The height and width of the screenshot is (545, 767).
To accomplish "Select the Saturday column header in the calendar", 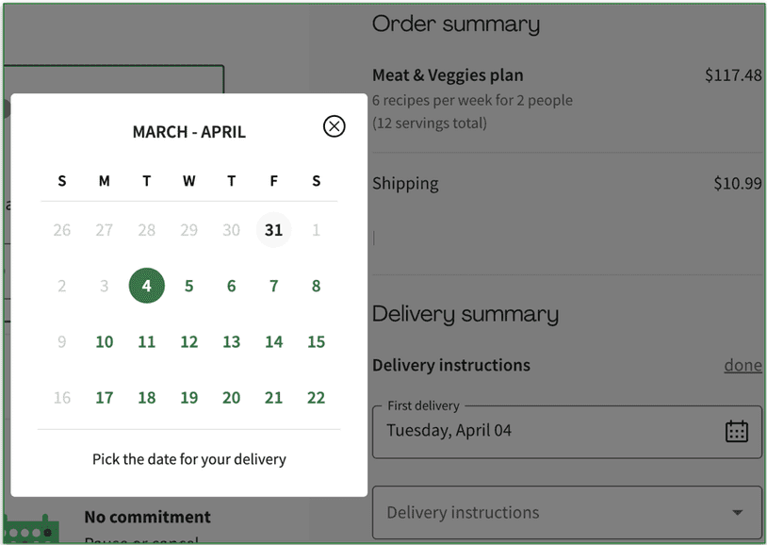I will (x=316, y=181).
